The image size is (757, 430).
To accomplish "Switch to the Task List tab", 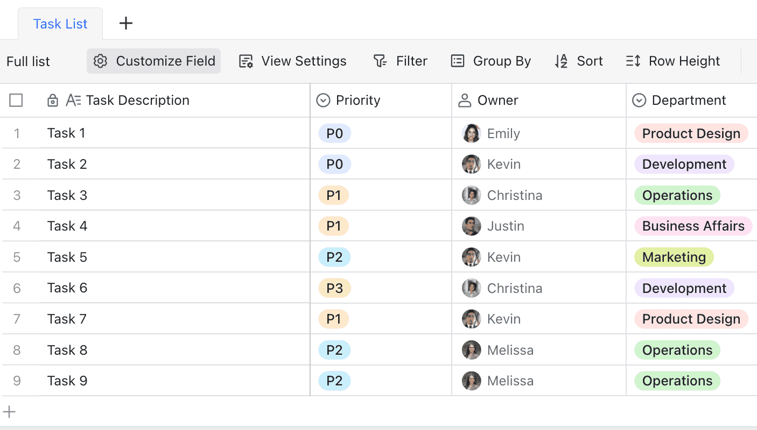I will 60,24.
